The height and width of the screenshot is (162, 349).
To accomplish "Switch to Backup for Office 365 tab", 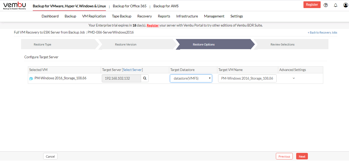I will pos(130,6).
